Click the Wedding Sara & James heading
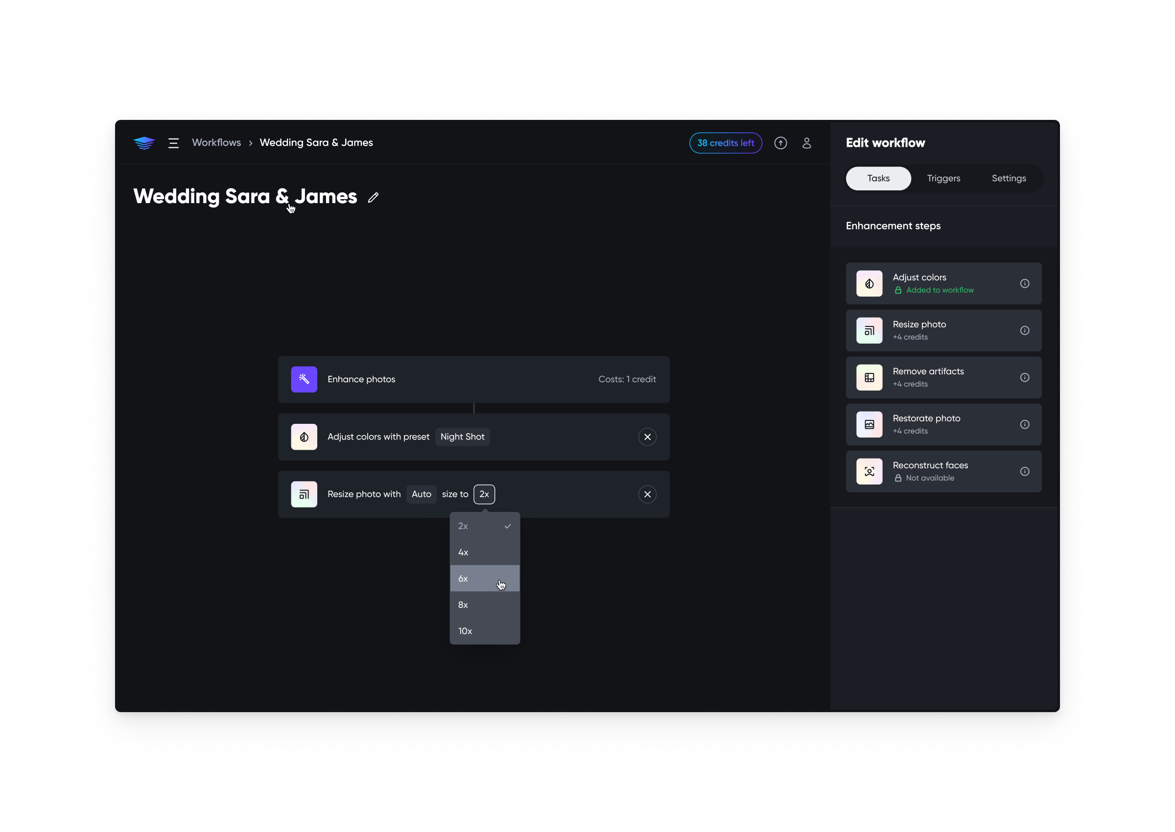The width and height of the screenshot is (1175, 832). [245, 196]
